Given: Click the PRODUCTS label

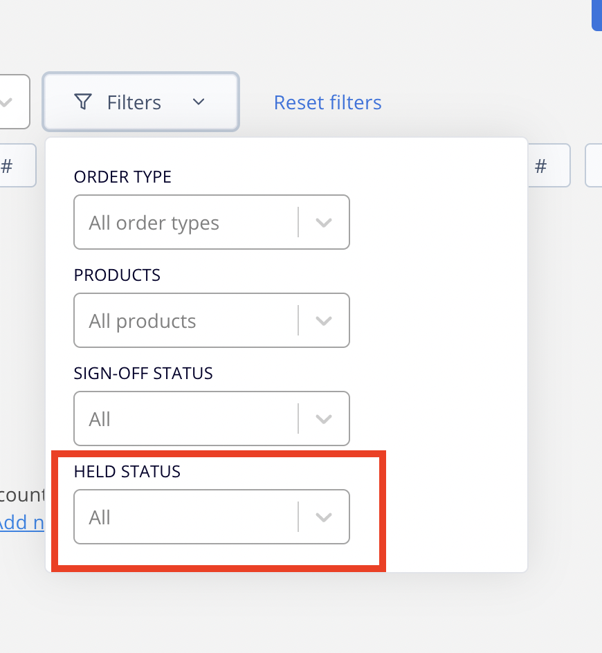Looking at the screenshot, I should coord(117,275).
